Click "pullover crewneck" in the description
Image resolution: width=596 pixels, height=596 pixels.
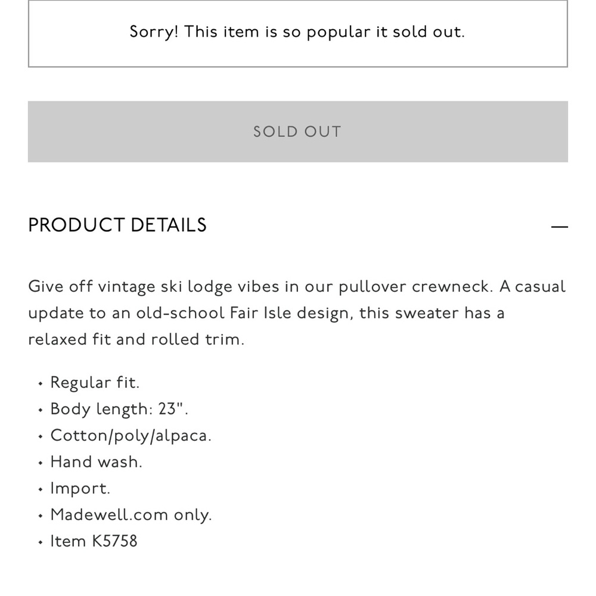pos(415,287)
